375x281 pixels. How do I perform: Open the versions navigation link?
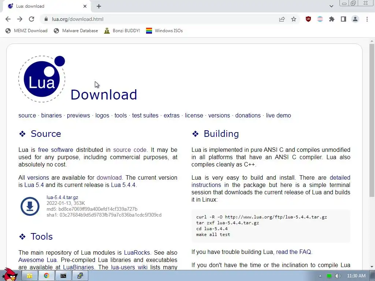[x=219, y=115]
